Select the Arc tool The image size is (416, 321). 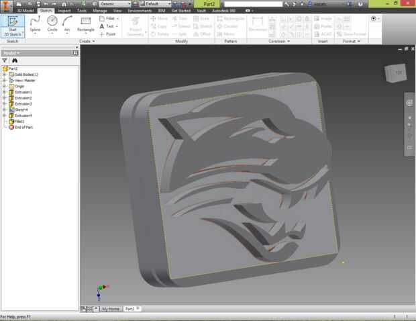coord(67,24)
